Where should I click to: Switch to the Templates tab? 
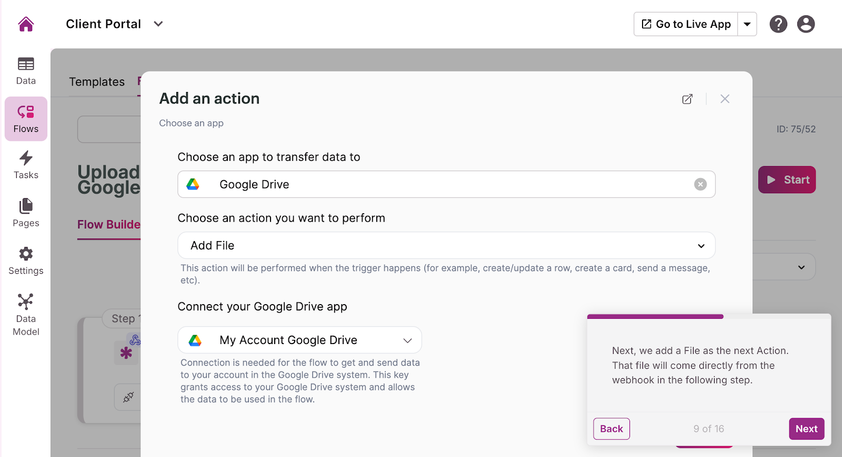tap(97, 82)
